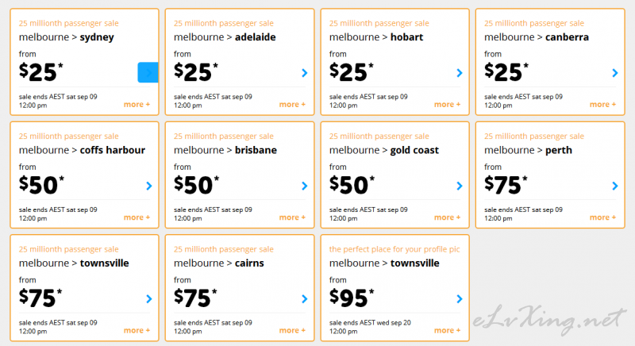Click the Gold Coast card arrow icon

[x=460, y=186]
